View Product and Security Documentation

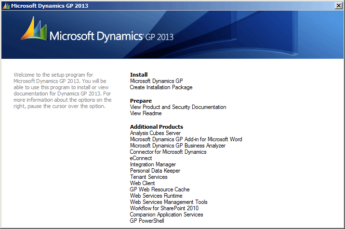coord(178,107)
